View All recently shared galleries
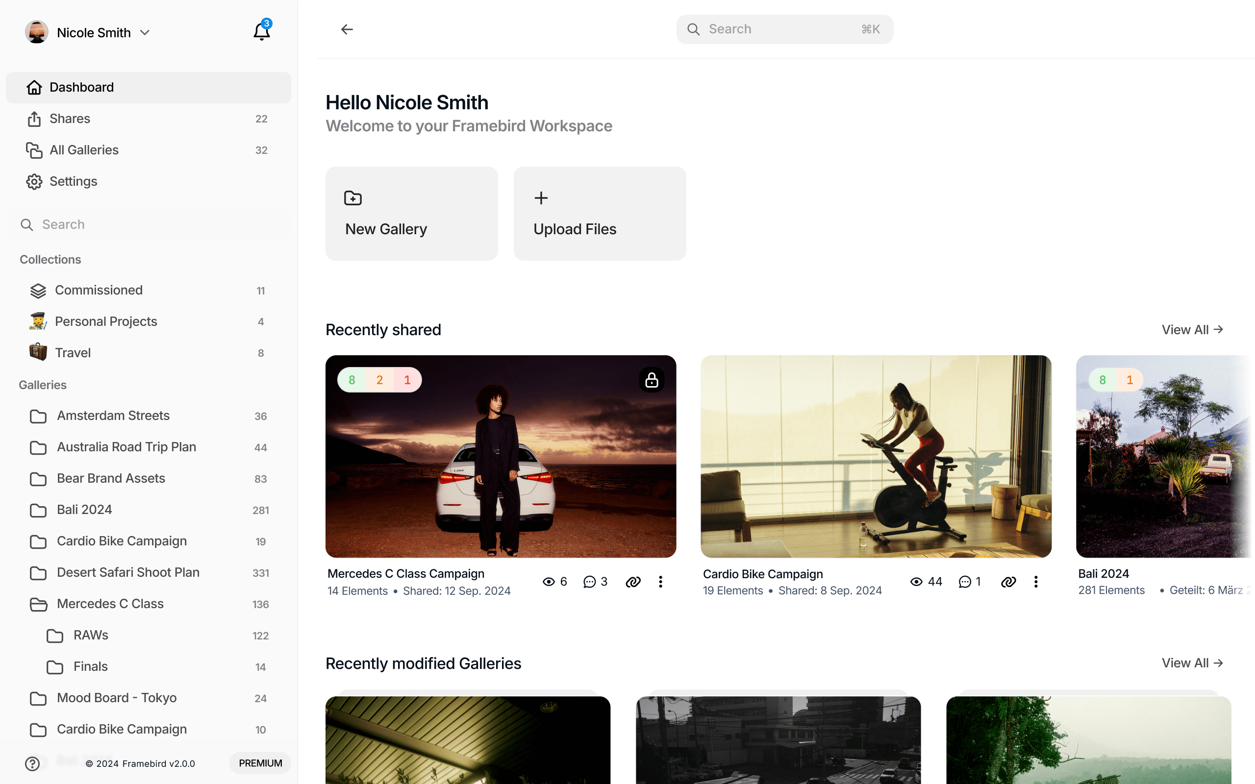Screen dimensions: 1255x784 click(x=1192, y=329)
